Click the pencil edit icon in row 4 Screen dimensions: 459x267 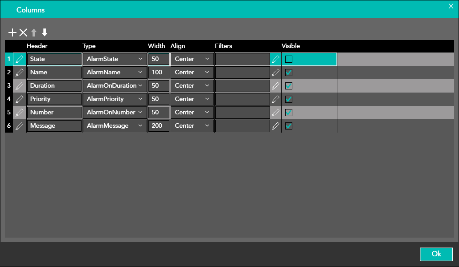pos(19,99)
